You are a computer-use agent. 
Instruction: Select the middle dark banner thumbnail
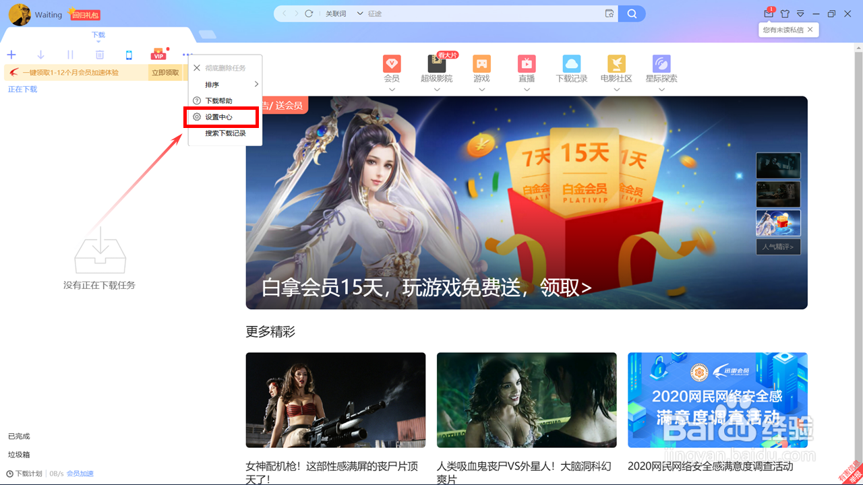click(778, 194)
